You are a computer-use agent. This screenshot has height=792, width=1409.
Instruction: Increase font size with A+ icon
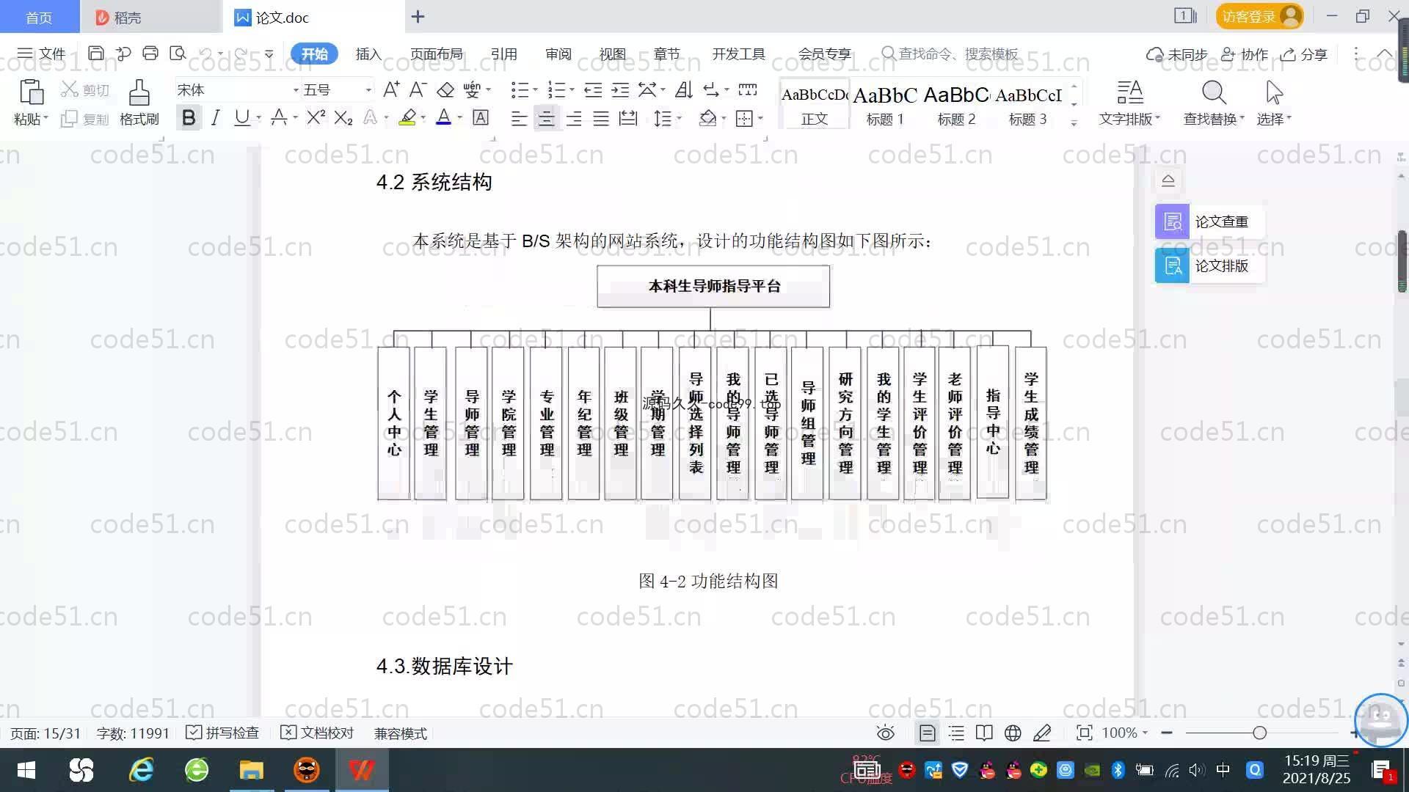pyautogui.click(x=391, y=89)
